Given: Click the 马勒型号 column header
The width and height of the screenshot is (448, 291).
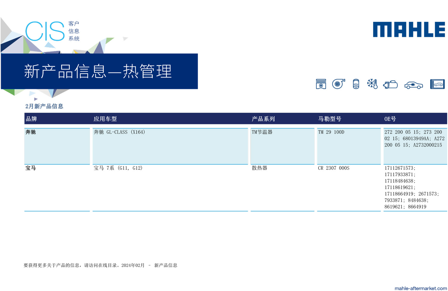Looking at the screenshot, I should pos(330,119).
